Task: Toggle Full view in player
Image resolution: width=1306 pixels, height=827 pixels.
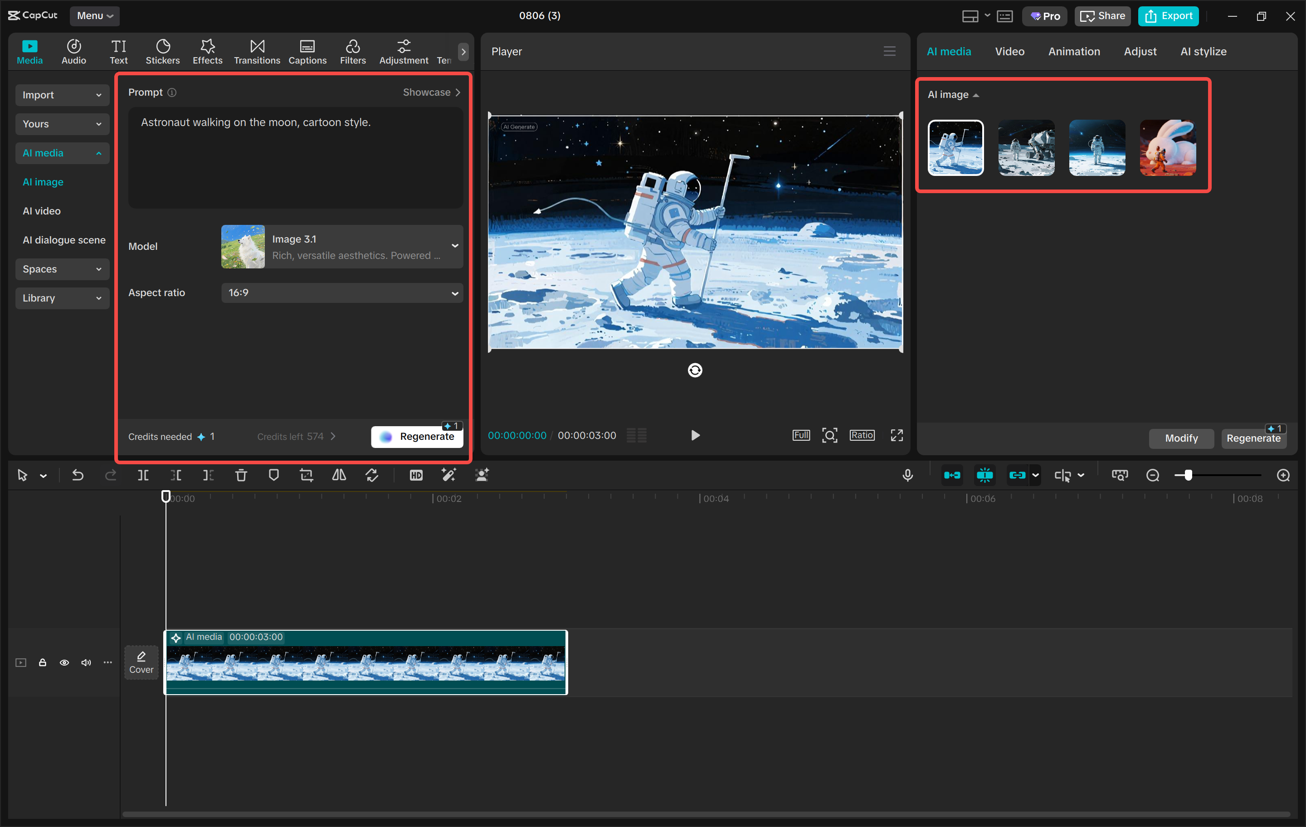Action: tap(800, 435)
